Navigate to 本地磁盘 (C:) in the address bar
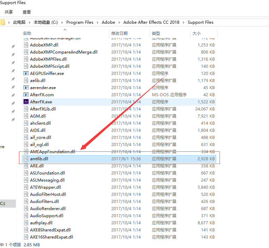 (46, 22)
